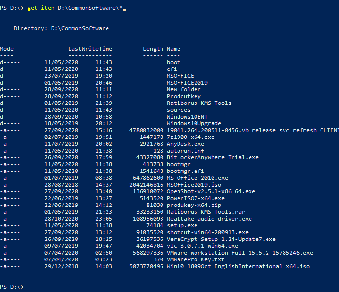Click the 'Directory: D:\CommonSoftware' path line
339x292 pixels.
[x=61, y=28]
